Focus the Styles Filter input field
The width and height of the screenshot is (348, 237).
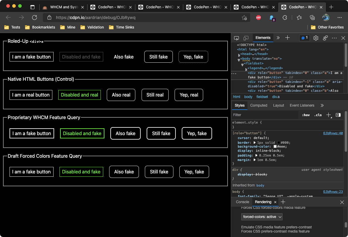tap(265, 115)
